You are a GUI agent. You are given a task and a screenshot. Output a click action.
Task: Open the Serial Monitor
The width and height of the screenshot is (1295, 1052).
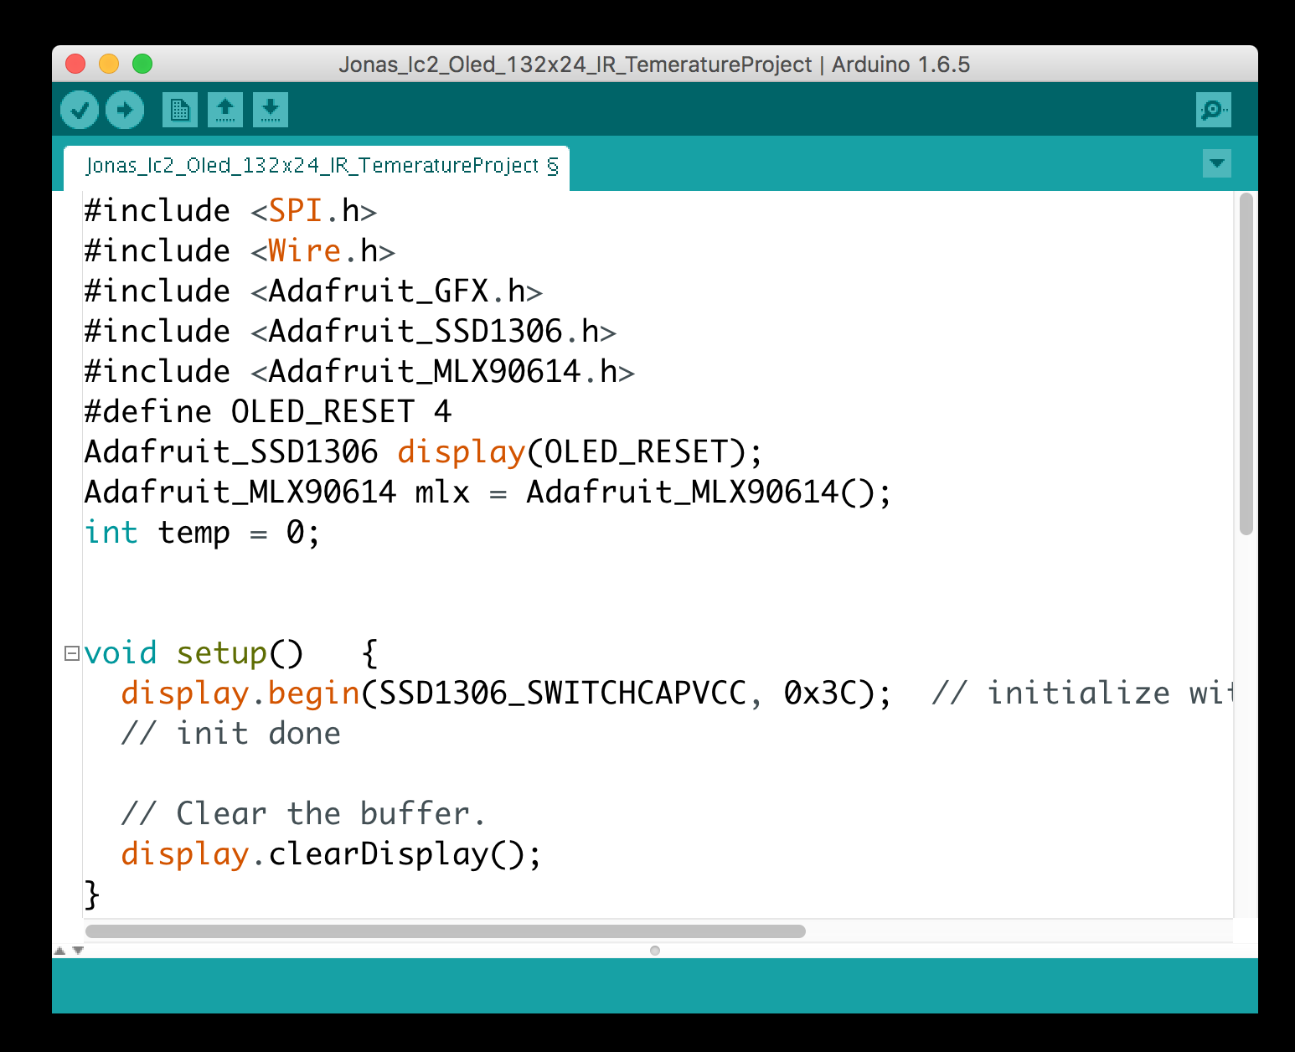(1214, 110)
